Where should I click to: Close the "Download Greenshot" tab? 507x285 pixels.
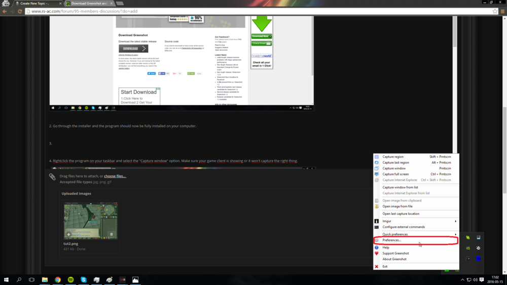pyautogui.click(x=111, y=3)
